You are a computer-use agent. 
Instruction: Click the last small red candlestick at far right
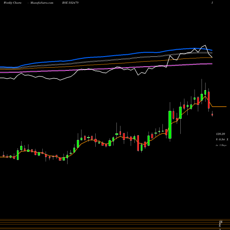coord(212,115)
